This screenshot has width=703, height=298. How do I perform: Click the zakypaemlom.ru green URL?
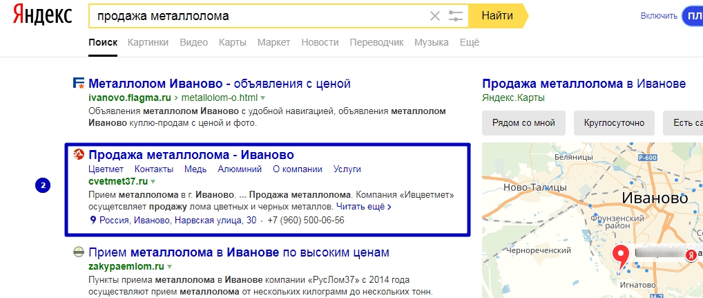tap(126, 266)
